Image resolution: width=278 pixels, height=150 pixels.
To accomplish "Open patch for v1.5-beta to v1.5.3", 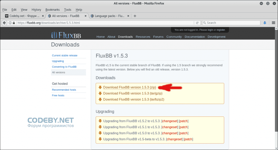I will pos(188,139).
